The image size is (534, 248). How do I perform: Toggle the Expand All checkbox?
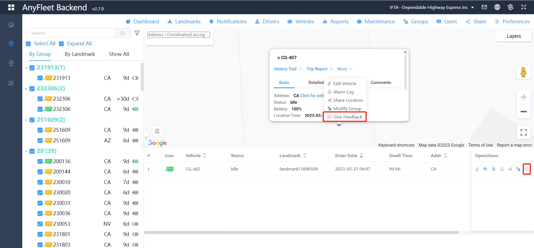(61, 44)
